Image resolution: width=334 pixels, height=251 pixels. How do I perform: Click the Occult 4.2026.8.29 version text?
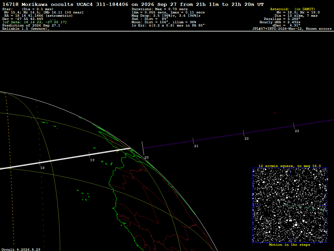(x=21, y=249)
